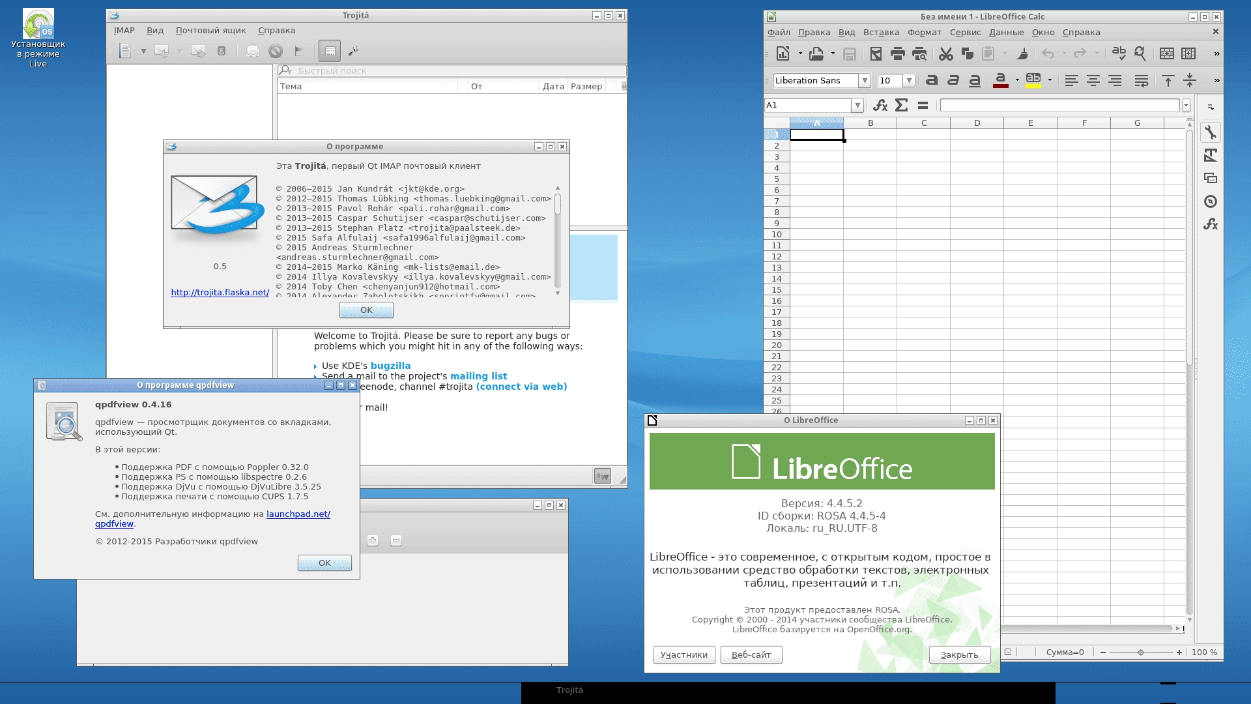Open font color dropdown arrow
Viewport: 1251px width, 704px height.
tap(1017, 80)
